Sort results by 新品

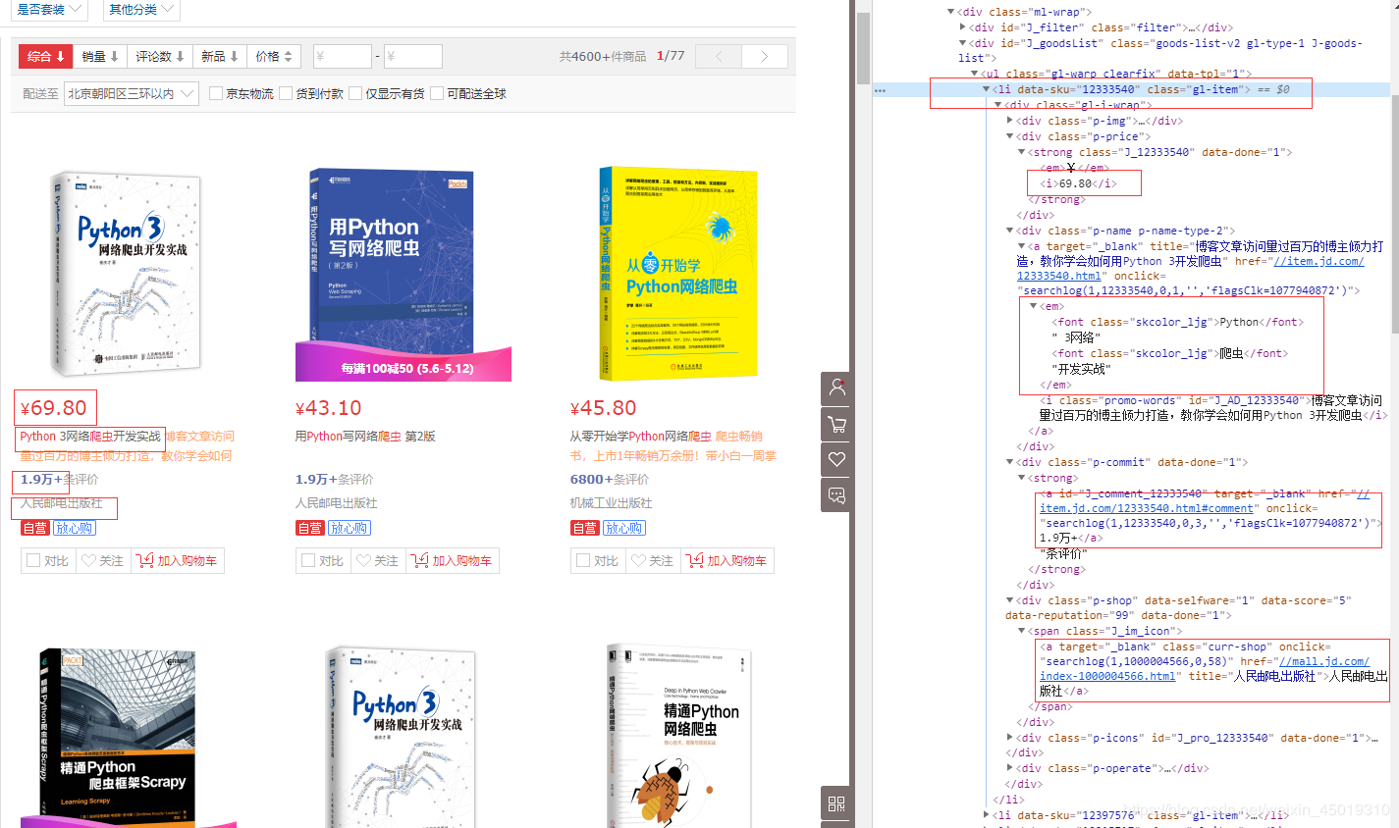(219, 57)
